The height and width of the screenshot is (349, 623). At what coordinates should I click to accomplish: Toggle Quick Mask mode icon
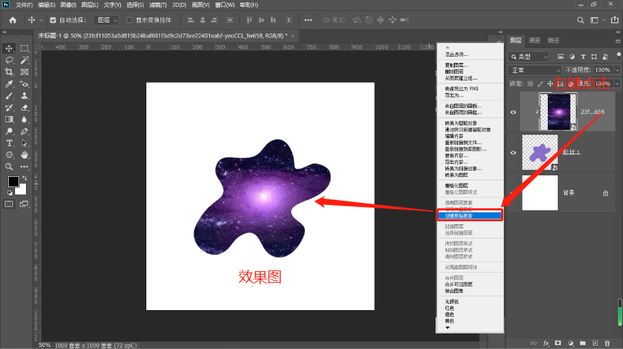click(9, 204)
